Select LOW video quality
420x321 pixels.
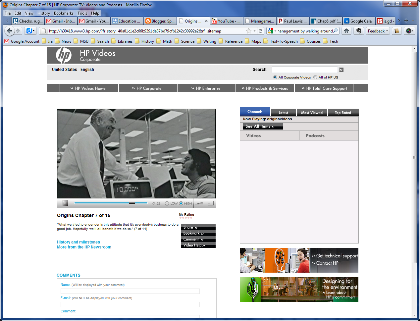(167, 203)
